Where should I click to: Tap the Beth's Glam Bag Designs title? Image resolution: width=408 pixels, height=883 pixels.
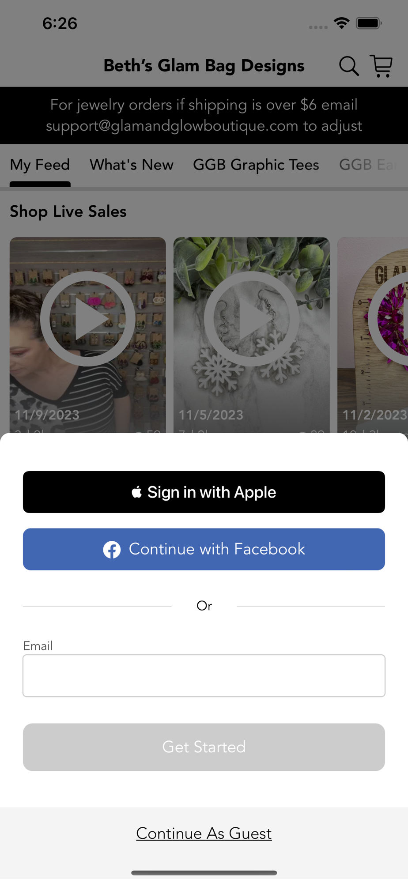[x=204, y=66]
